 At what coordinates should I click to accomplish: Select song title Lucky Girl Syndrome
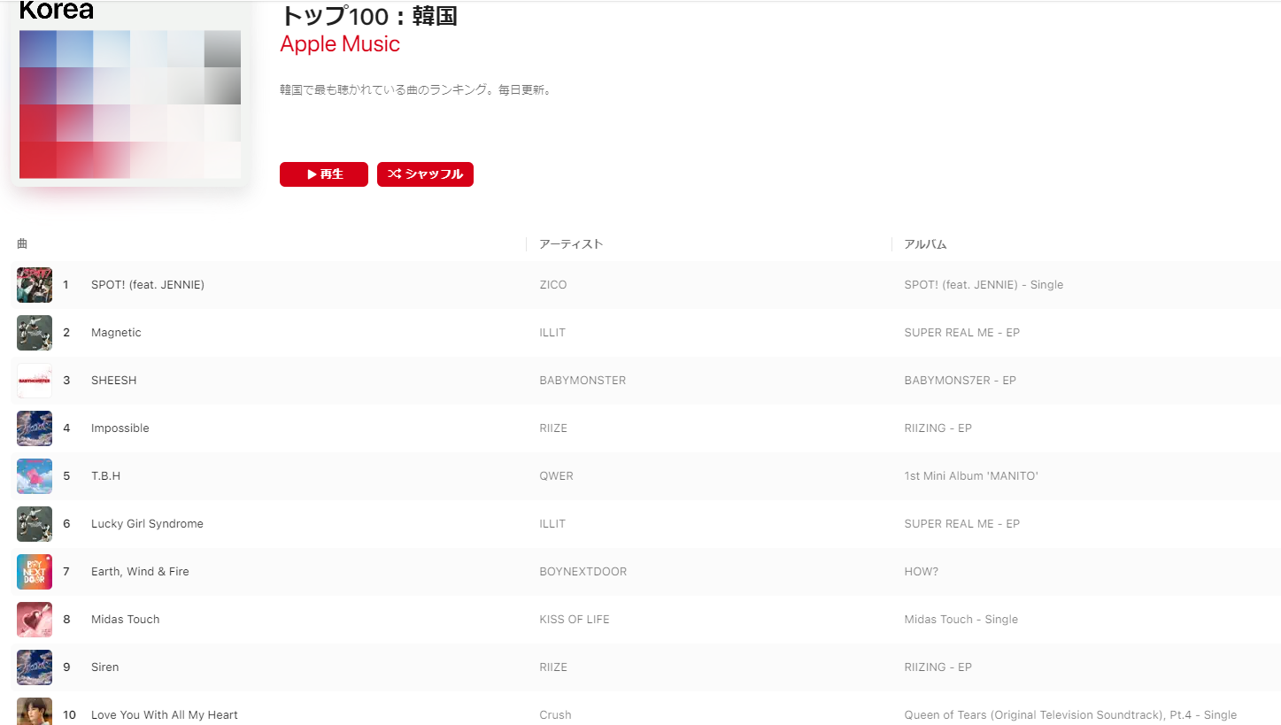pos(147,524)
